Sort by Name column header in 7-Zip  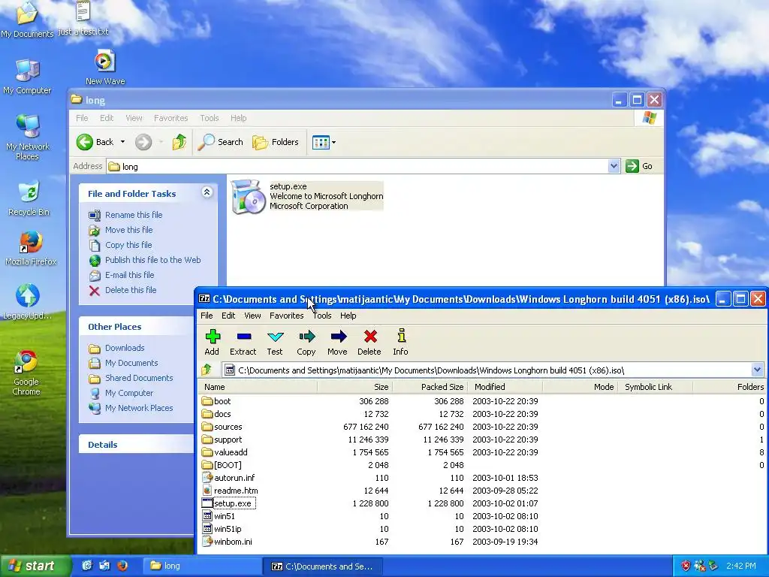[x=258, y=387]
